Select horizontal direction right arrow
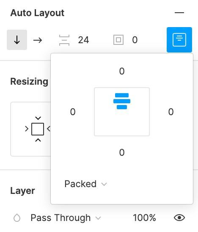 (38, 40)
